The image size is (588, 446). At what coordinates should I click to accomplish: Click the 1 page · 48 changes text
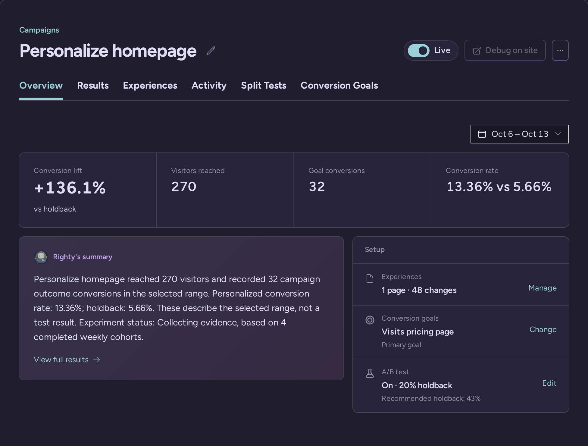click(x=419, y=290)
